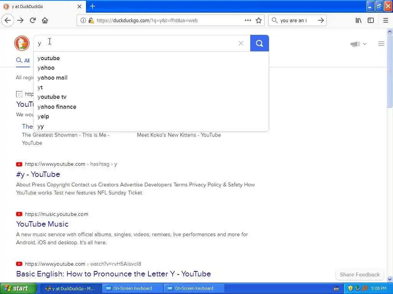Select the 'youtube tv' suggestion
This screenshot has width=393, height=294.
pos(151,97)
